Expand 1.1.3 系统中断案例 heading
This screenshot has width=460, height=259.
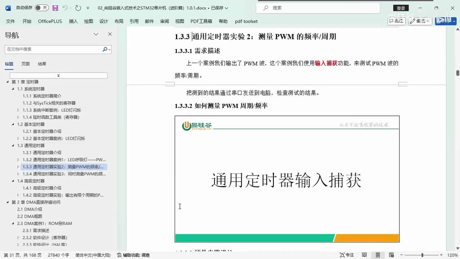pos(19,110)
